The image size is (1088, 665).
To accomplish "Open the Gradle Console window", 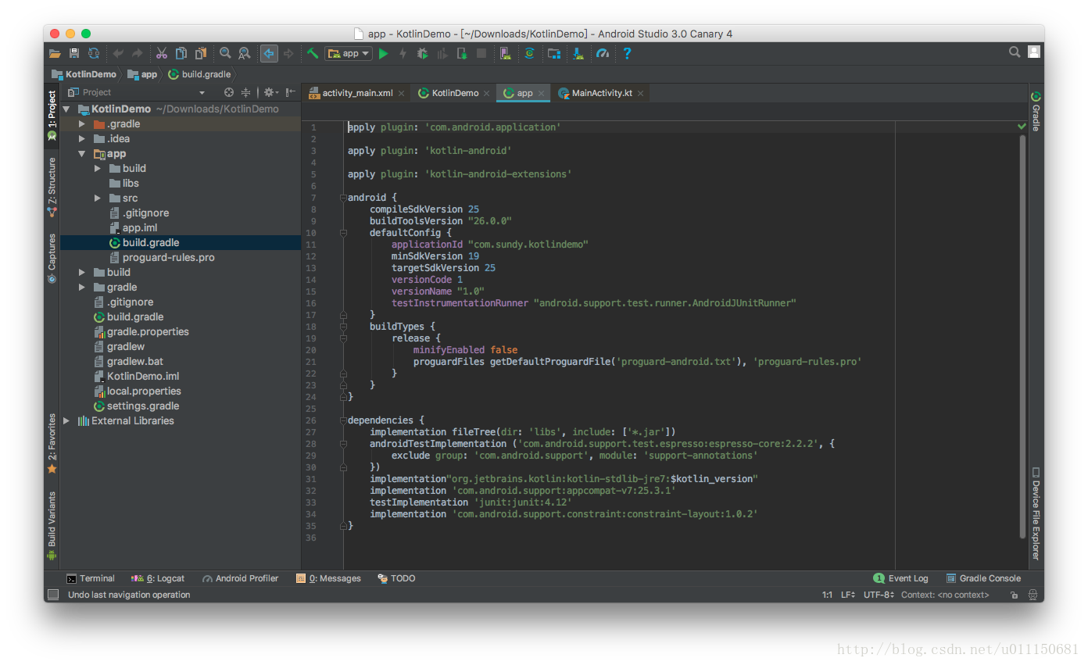I will coord(983,578).
